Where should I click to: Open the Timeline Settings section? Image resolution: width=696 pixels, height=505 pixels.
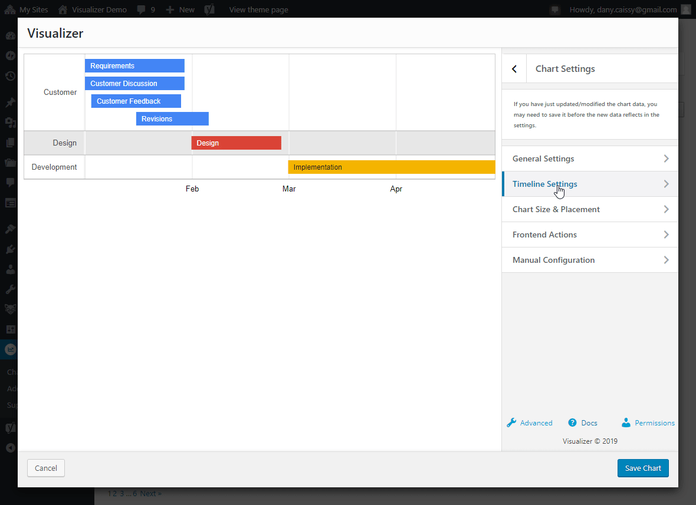[590, 184]
